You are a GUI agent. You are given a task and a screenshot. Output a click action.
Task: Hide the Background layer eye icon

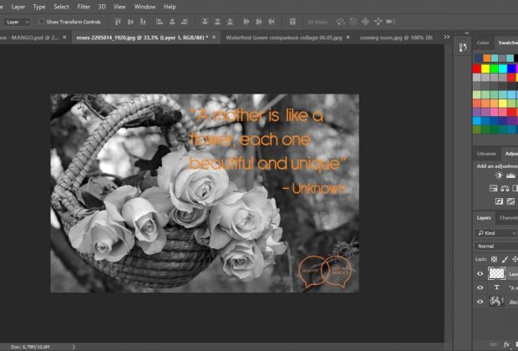(480, 302)
